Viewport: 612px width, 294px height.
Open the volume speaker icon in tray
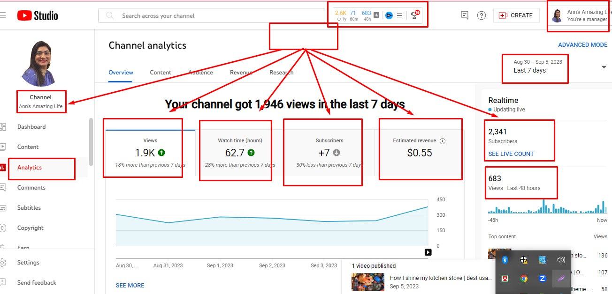tap(561, 260)
